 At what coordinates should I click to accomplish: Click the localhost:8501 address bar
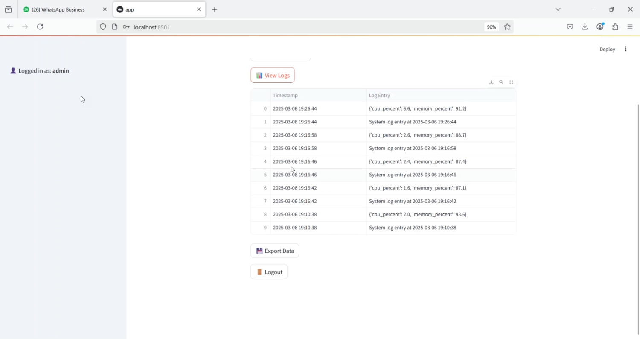click(299, 27)
